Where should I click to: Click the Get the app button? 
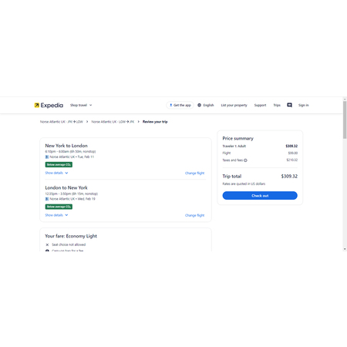(x=180, y=105)
